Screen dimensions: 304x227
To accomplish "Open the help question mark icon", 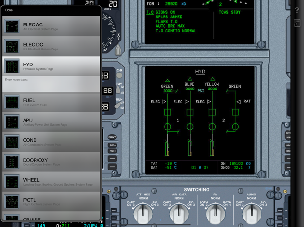I will (297, 10).
